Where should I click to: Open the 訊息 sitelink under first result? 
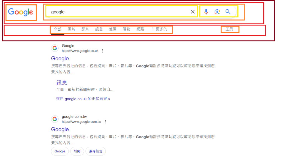point(62,83)
